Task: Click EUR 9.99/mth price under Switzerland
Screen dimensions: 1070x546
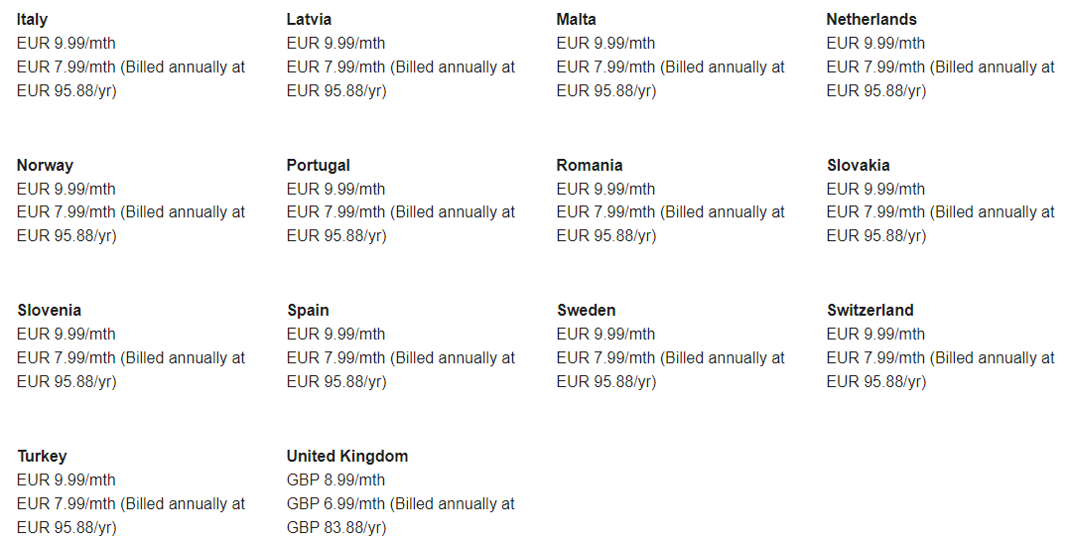Action: tap(875, 335)
